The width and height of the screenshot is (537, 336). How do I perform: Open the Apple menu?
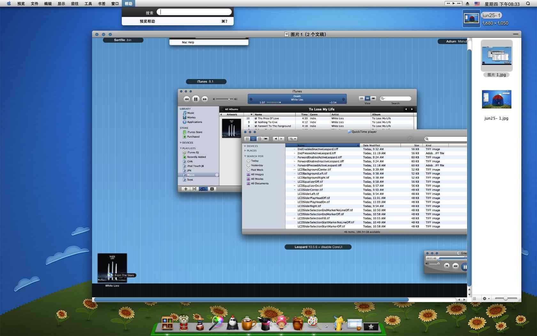(9, 4)
